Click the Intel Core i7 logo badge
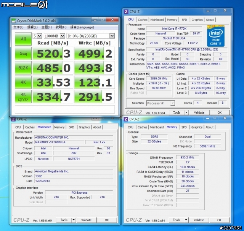Viewport: 244px width, 231px height. click(216, 36)
